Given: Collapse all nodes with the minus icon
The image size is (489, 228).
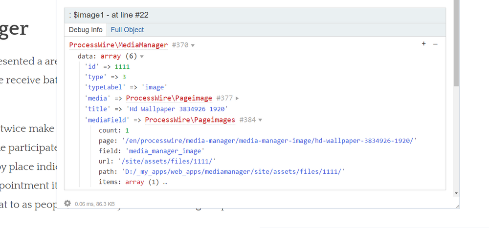Looking at the screenshot, I should (x=435, y=44).
